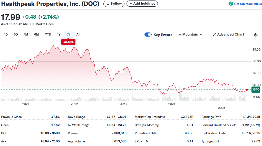The height and width of the screenshot is (146, 262).
Task: Select the YTD time range tab
Action: tap(48, 35)
